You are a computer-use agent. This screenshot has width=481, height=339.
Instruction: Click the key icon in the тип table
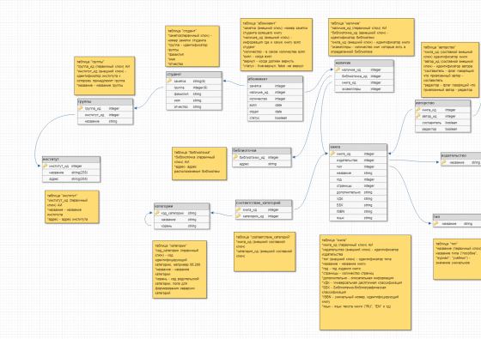[436, 224]
